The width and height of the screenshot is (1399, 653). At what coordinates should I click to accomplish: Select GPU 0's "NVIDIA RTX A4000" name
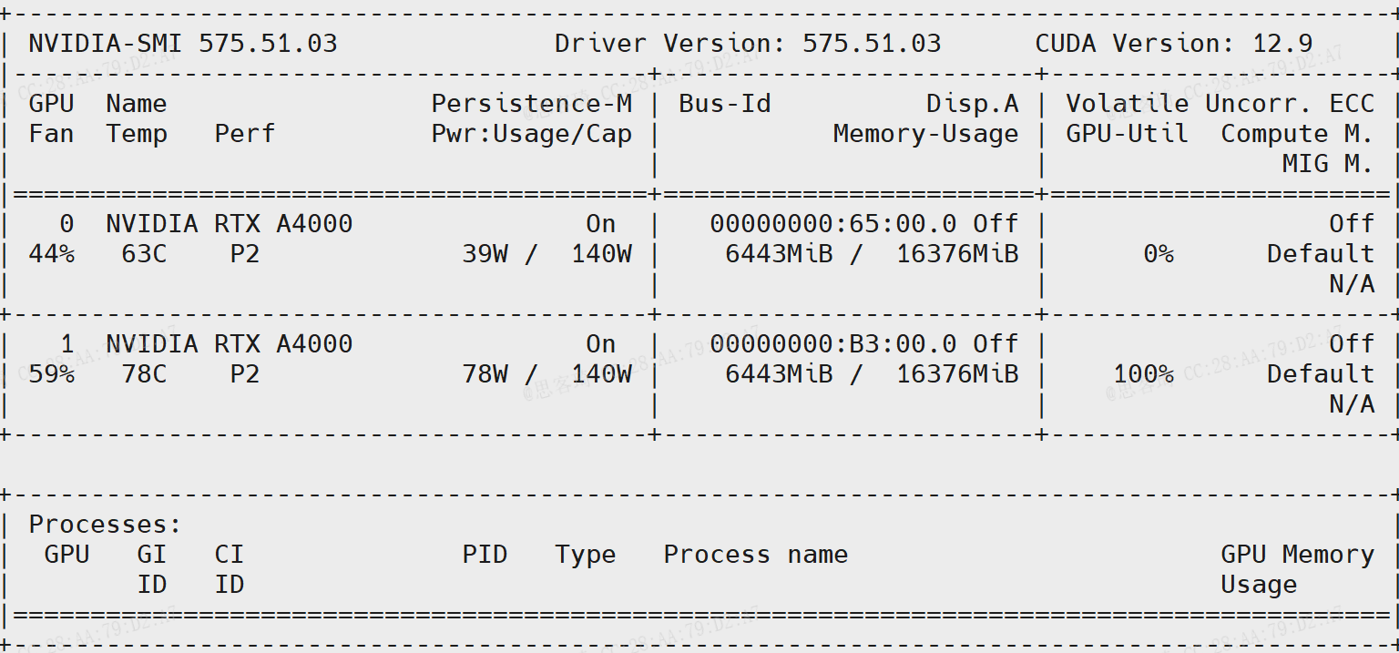coord(230,224)
